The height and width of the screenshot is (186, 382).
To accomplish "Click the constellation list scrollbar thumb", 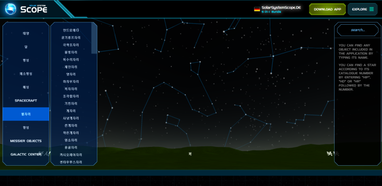I will [x=94, y=38].
